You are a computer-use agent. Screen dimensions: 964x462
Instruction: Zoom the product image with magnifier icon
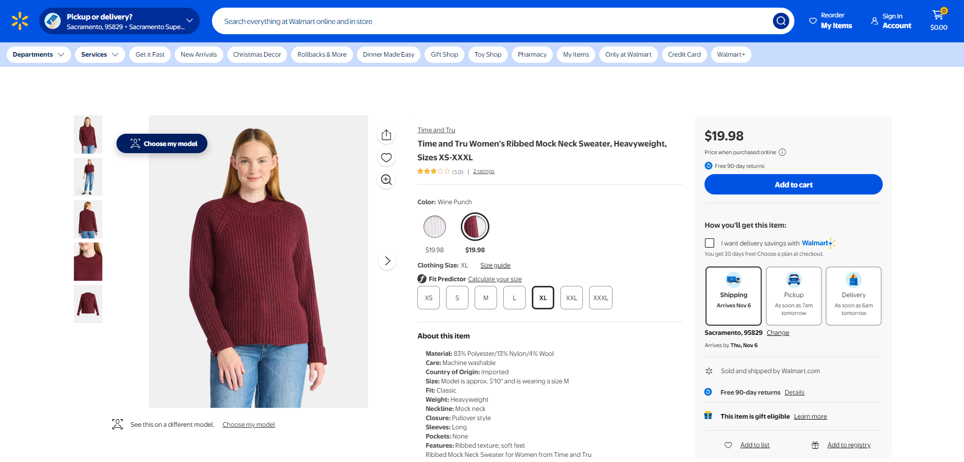(x=386, y=180)
